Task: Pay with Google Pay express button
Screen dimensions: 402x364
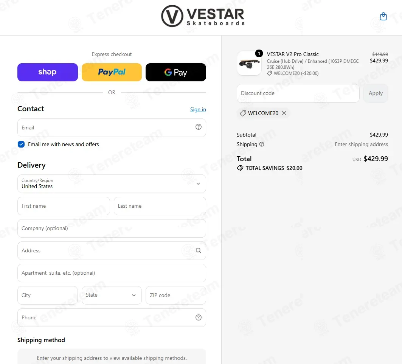Action: [175, 72]
